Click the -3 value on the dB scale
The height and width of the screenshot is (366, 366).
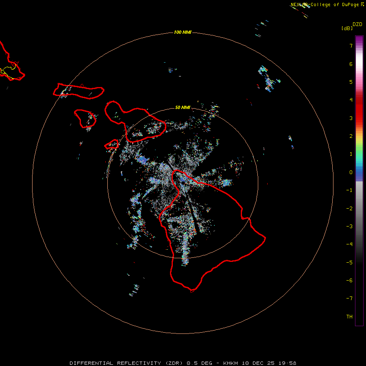(349, 227)
